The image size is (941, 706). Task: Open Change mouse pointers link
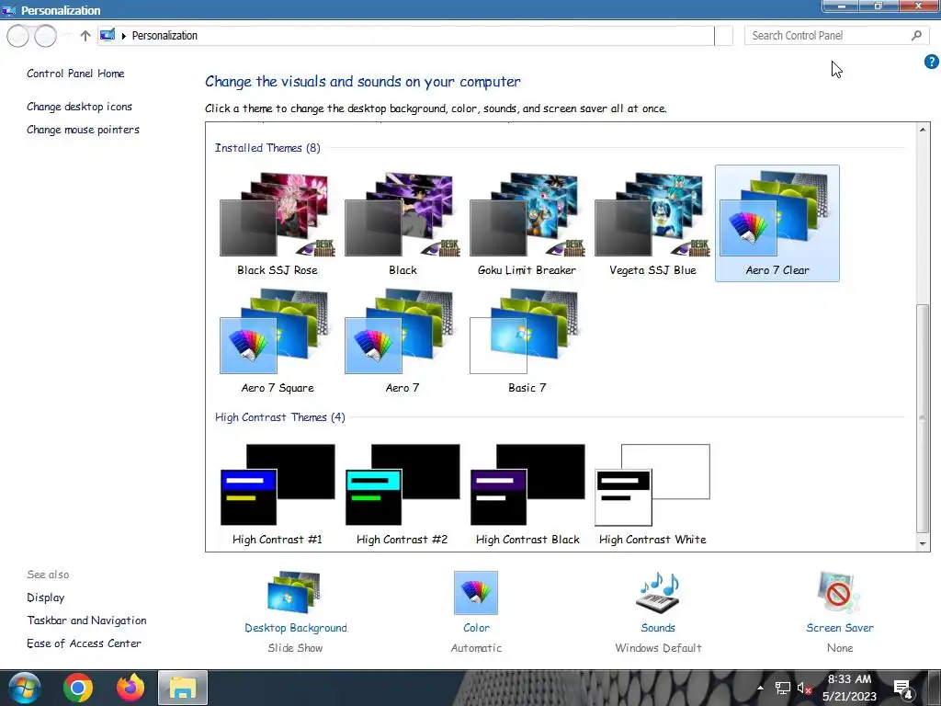tap(83, 129)
